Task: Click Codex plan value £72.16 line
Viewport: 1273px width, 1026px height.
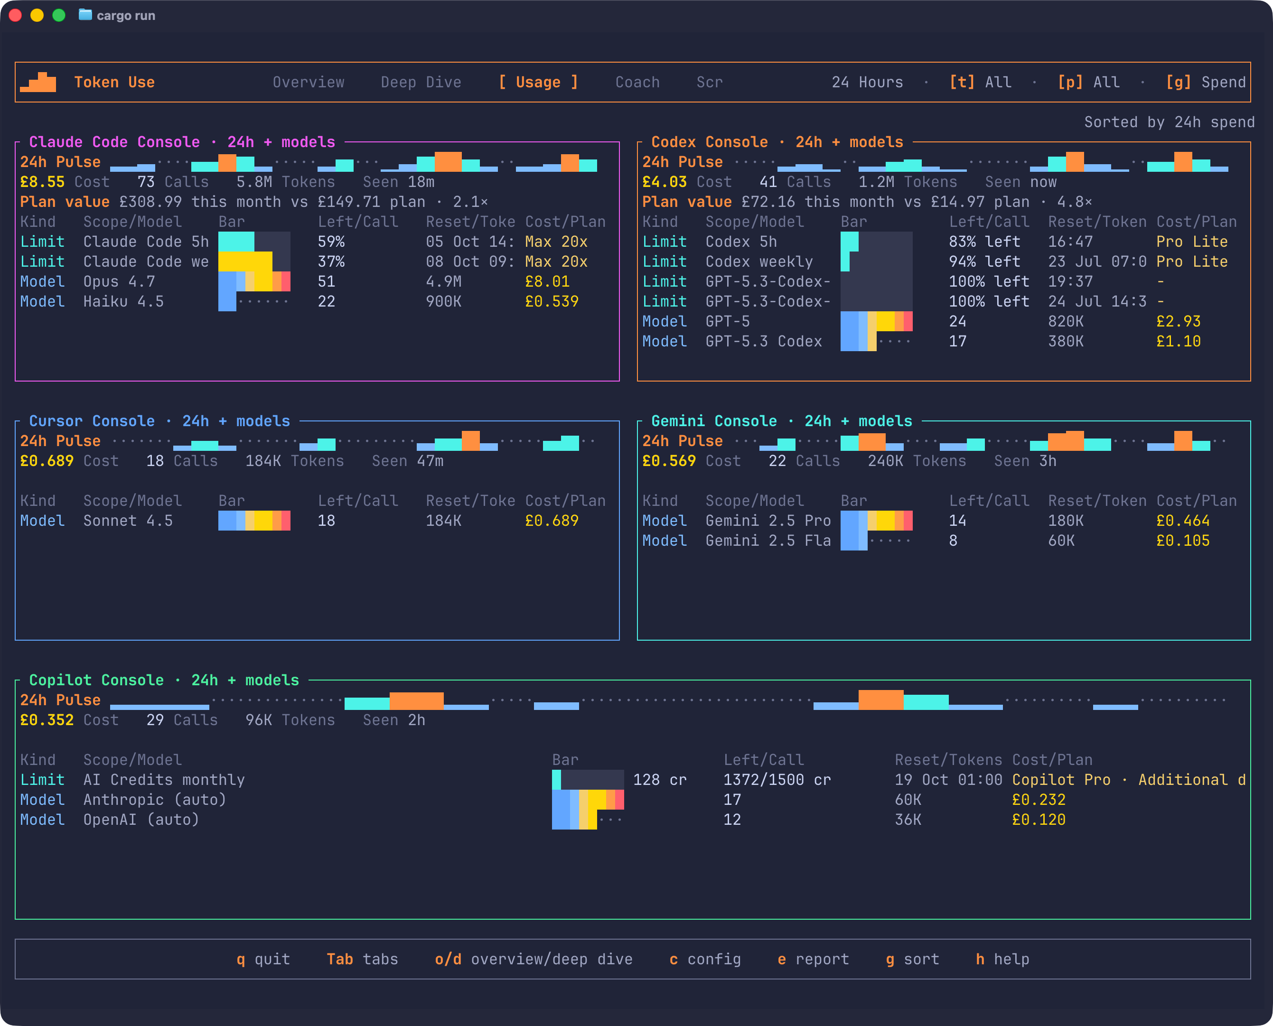Action: coord(867,202)
